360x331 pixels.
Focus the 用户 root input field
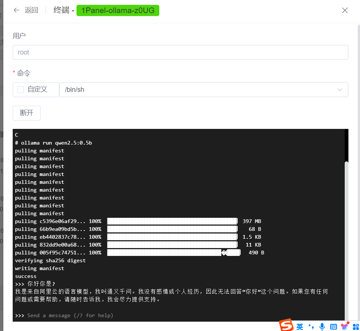[181, 52]
